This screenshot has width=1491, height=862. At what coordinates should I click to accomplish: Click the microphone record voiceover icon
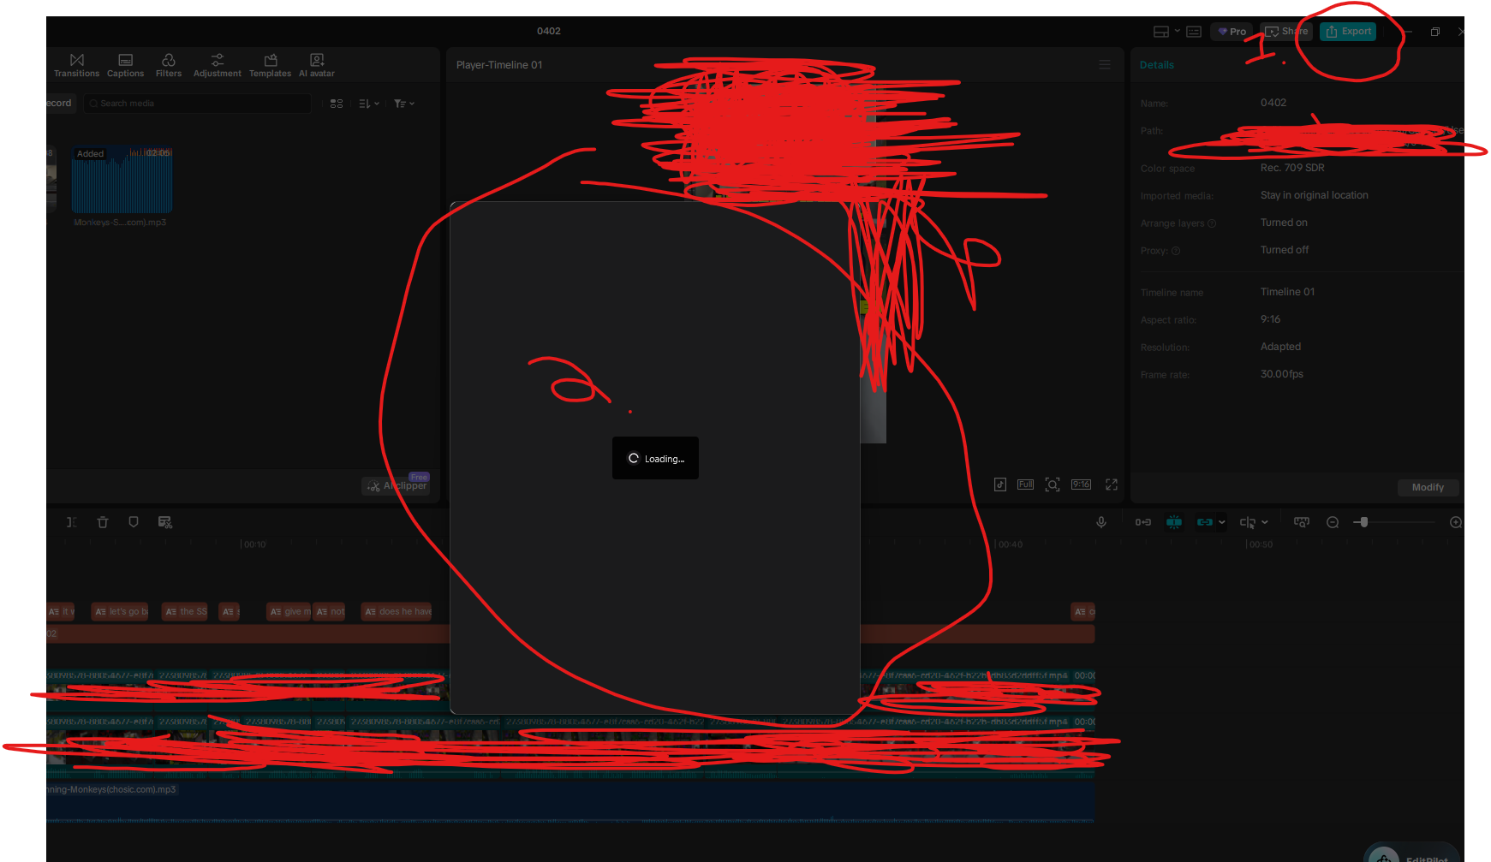pyautogui.click(x=1101, y=522)
